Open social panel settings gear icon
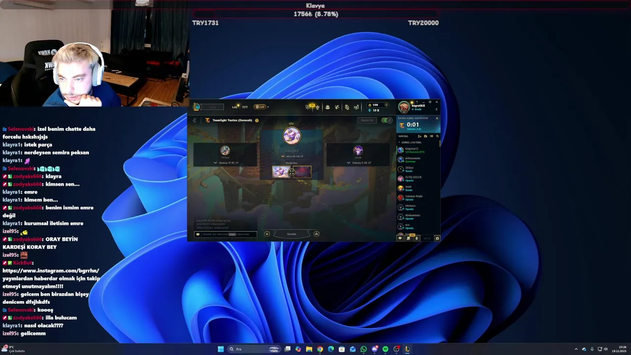 click(x=437, y=238)
